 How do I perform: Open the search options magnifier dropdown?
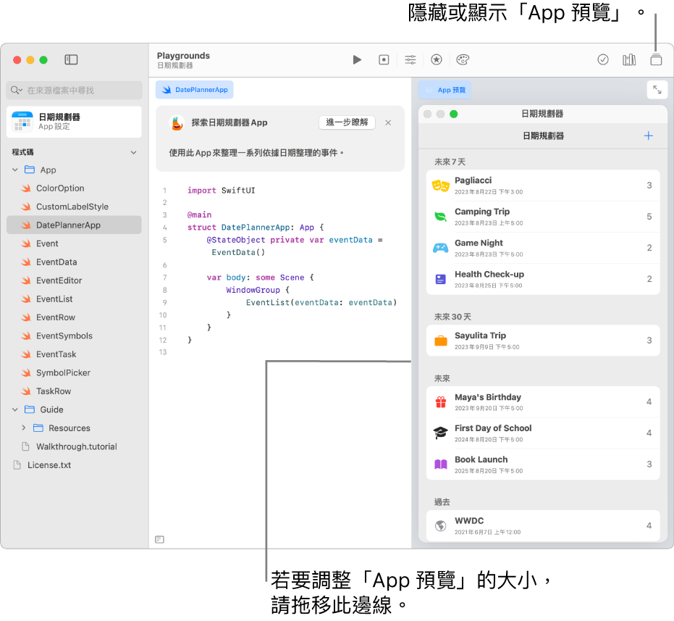pyautogui.click(x=17, y=90)
